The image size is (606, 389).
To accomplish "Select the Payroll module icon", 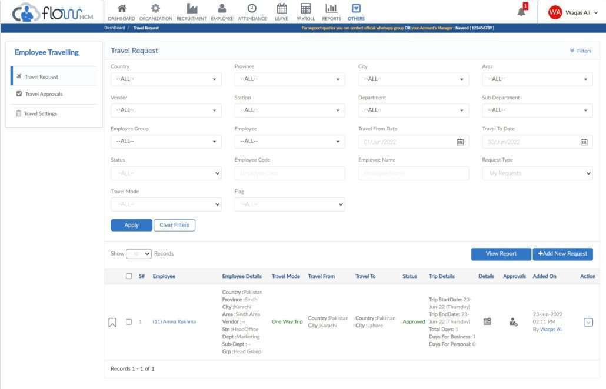I will point(305,9).
